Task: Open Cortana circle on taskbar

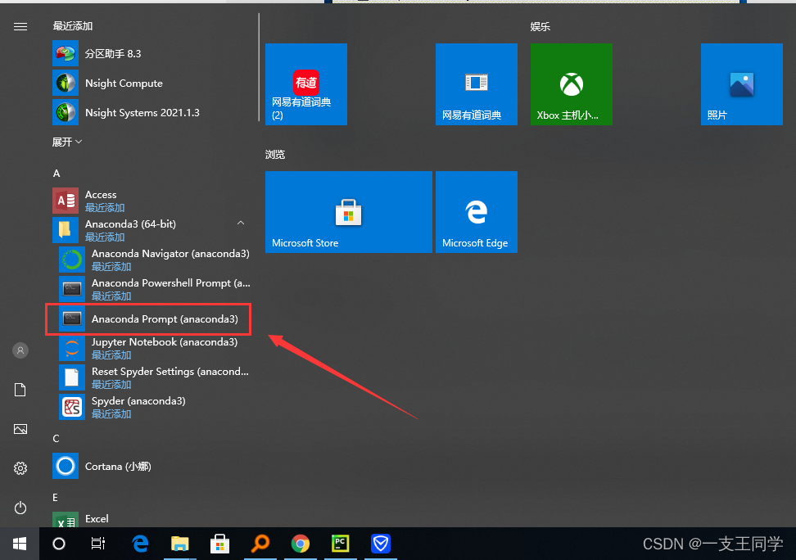Action: (59, 544)
